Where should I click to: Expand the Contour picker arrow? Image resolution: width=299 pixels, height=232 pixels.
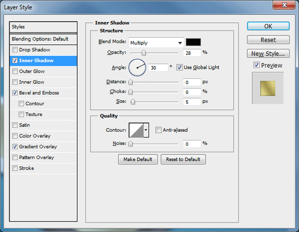(x=146, y=130)
